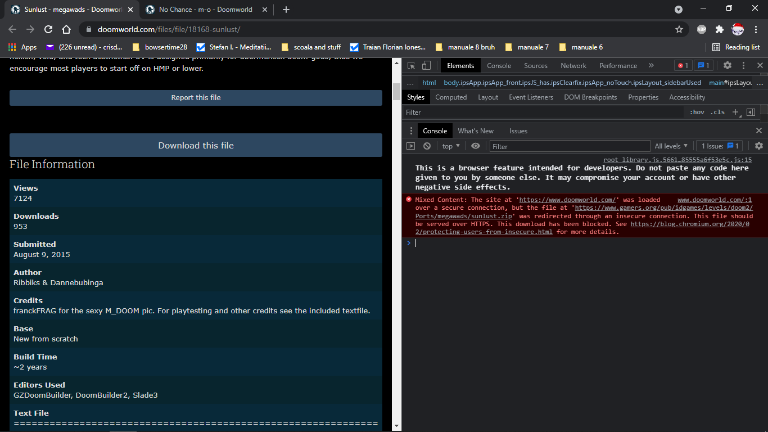Open the Network panel tab
The width and height of the screenshot is (768, 432).
click(x=573, y=66)
